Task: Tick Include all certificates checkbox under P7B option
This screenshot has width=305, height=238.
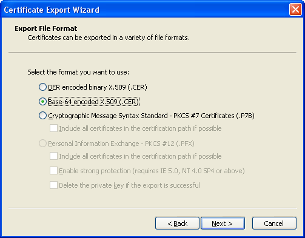Action: (53, 128)
